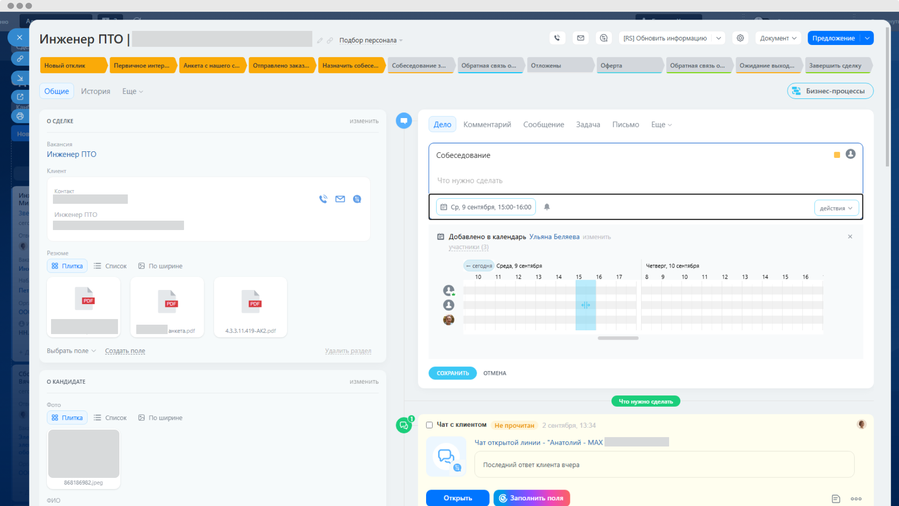This screenshot has width=899, height=506.
Task: Open the 4.3.3.11.419-АК2.pdf file thumbnail
Action: tap(251, 307)
